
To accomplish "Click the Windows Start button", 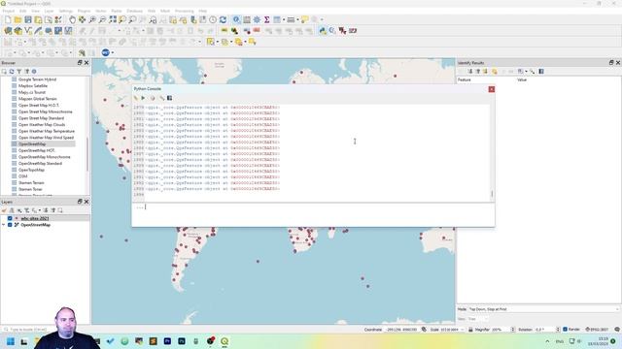I will point(11,341).
